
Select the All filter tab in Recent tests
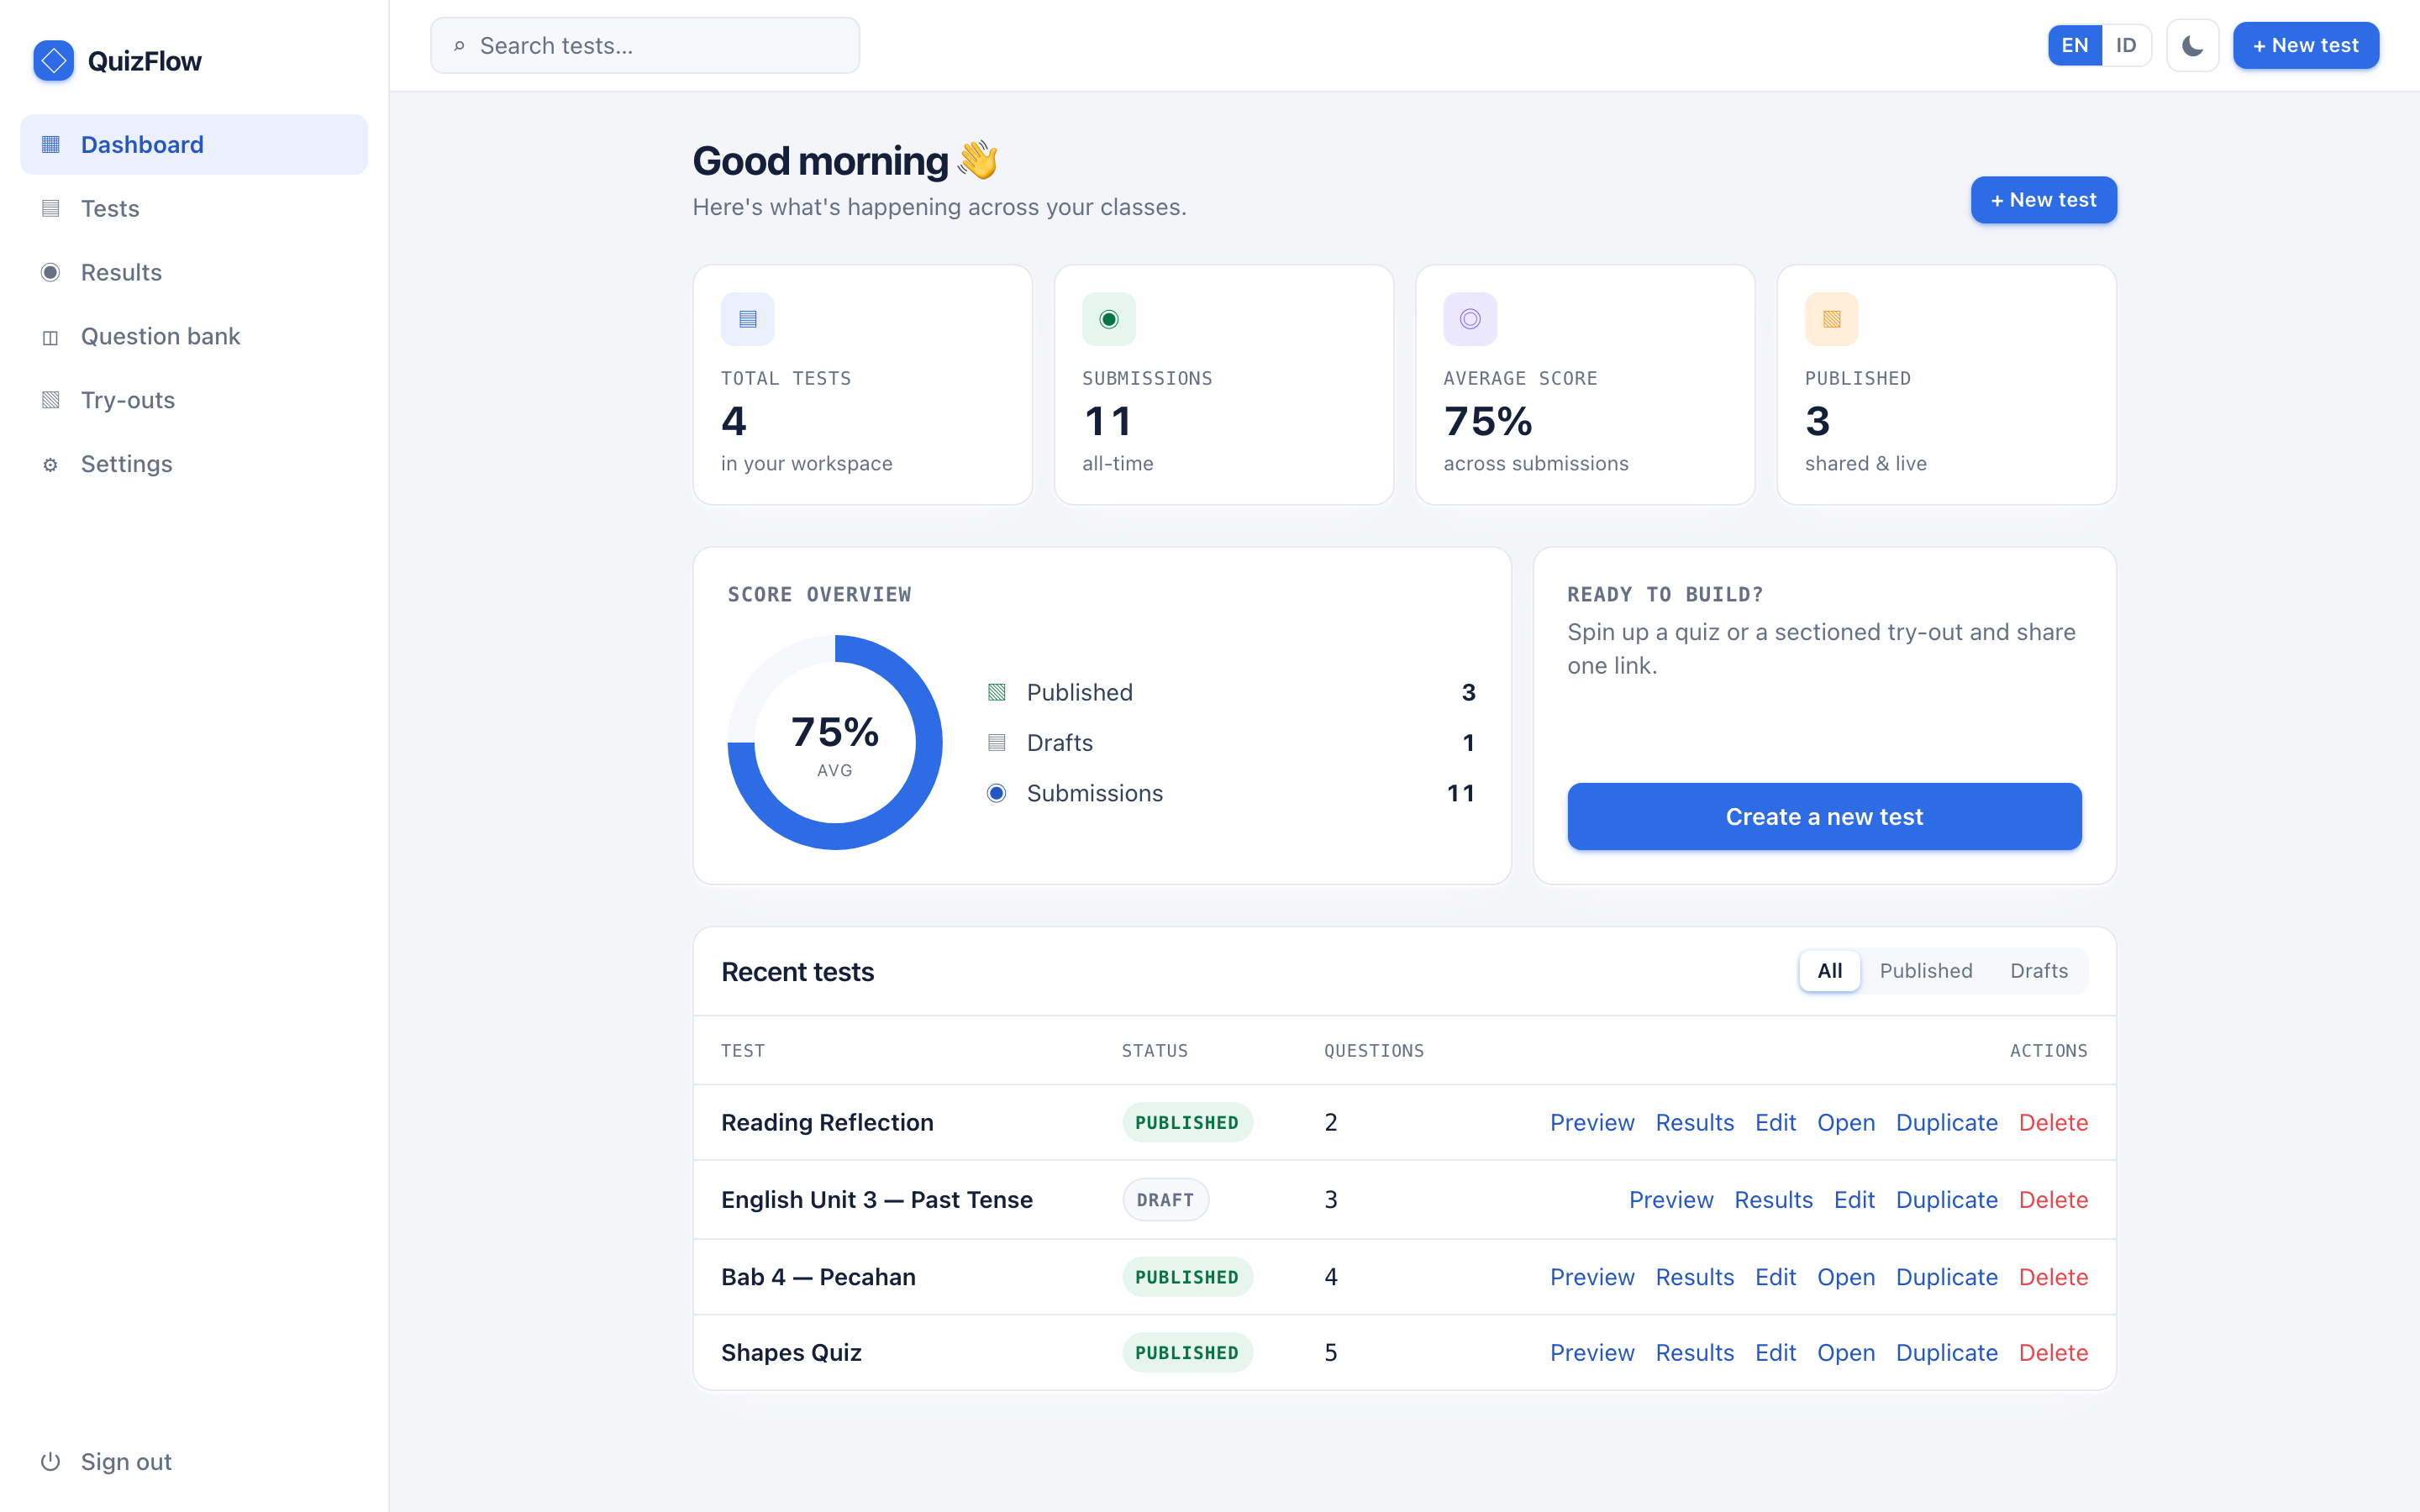[1830, 971]
